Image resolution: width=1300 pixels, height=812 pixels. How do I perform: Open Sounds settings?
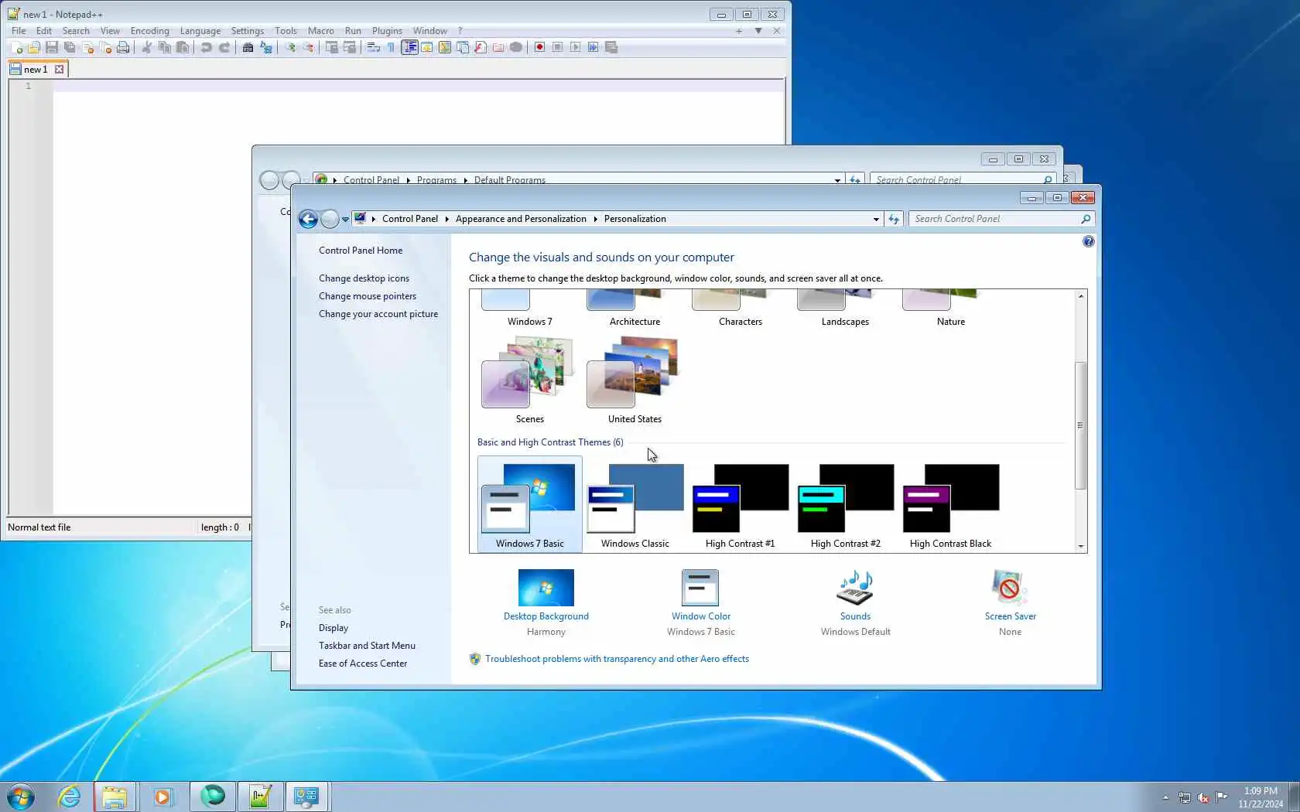tap(856, 602)
